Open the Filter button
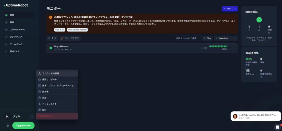This screenshot has height=131, width=282. point(207,38)
